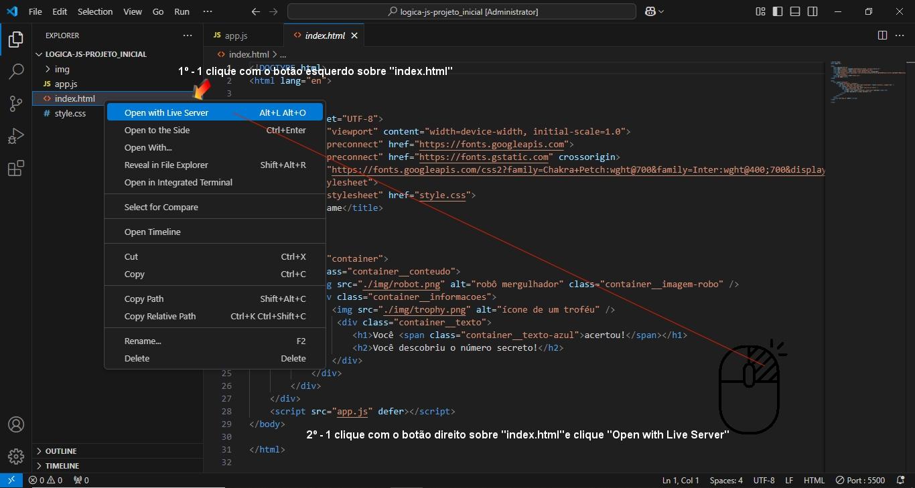
Task: Show errors and warnings in status bar
Action: tap(46, 480)
